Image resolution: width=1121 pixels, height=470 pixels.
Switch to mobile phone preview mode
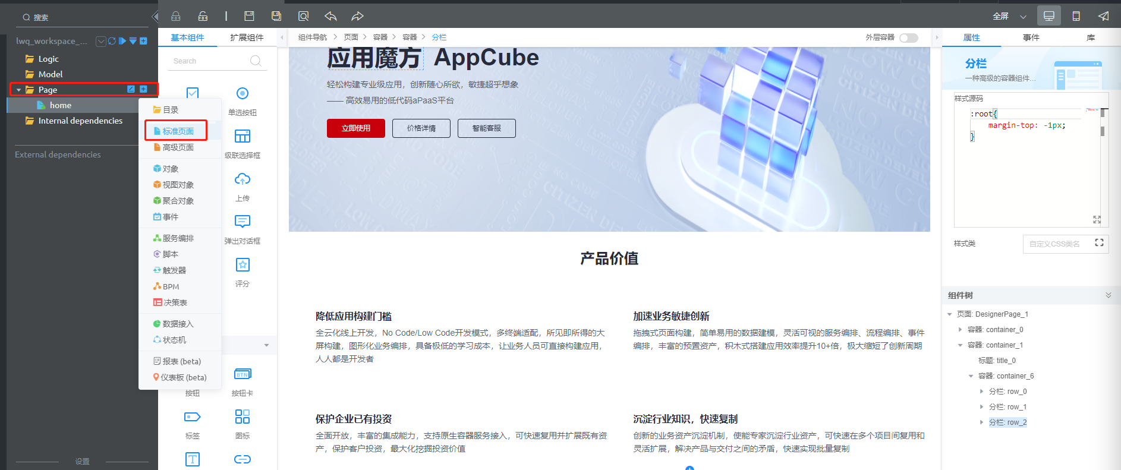tap(1076, 16)
